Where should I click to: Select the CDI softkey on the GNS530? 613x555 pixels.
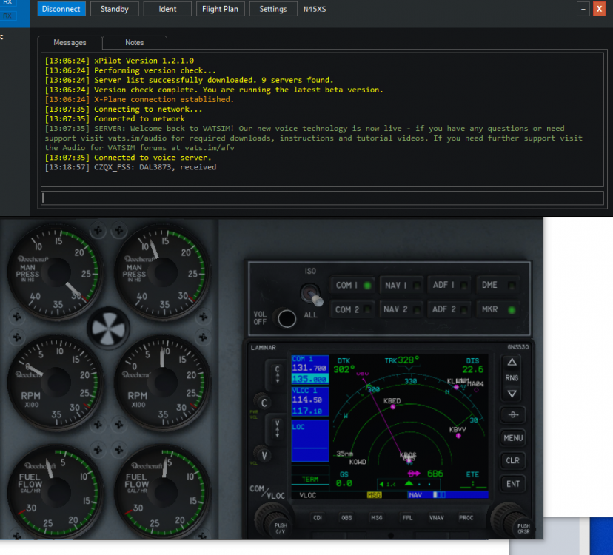[x=318, y=518]
